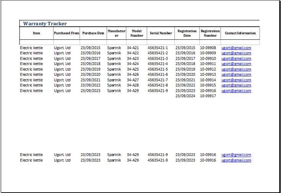281x193 pixels.
Task: Click serial number 45635421-8
Action: click(158, 85)
